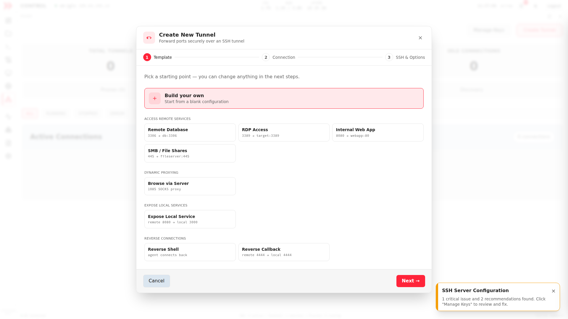
Task: Close the Create New Tunnel dialog
Action: (420, 38)
